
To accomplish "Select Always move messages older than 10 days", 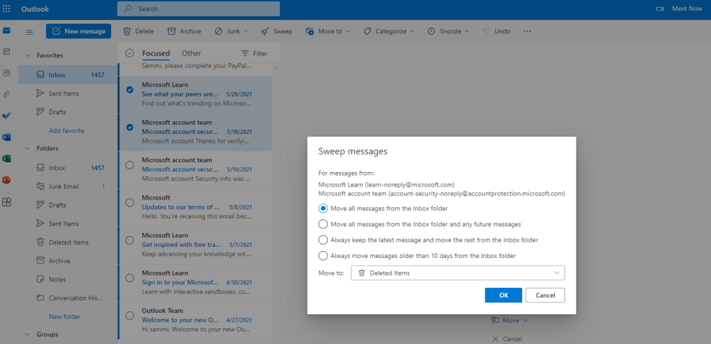I will click(324, 256).
